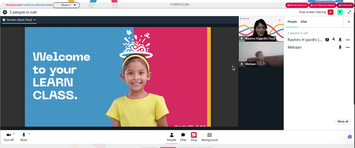Turn off the camera
The height and width of the screenshot is (148, 355).
(x=9, y=137)
